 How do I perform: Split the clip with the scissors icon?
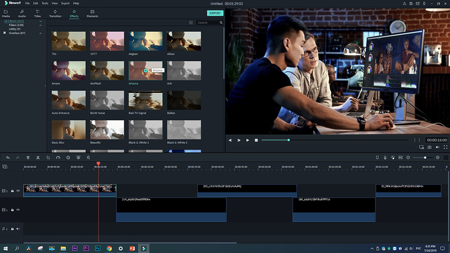pyautogui.click(x=38, y=157)
